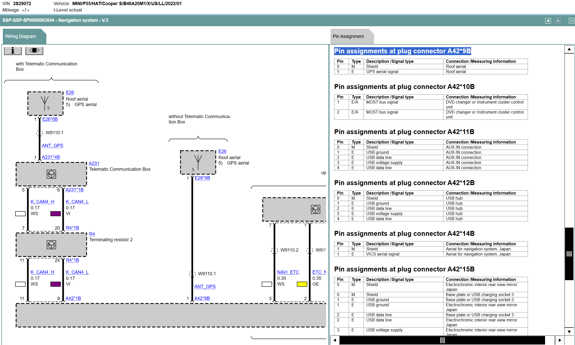Open the NAVI_ETC signal link

point(288,272)
